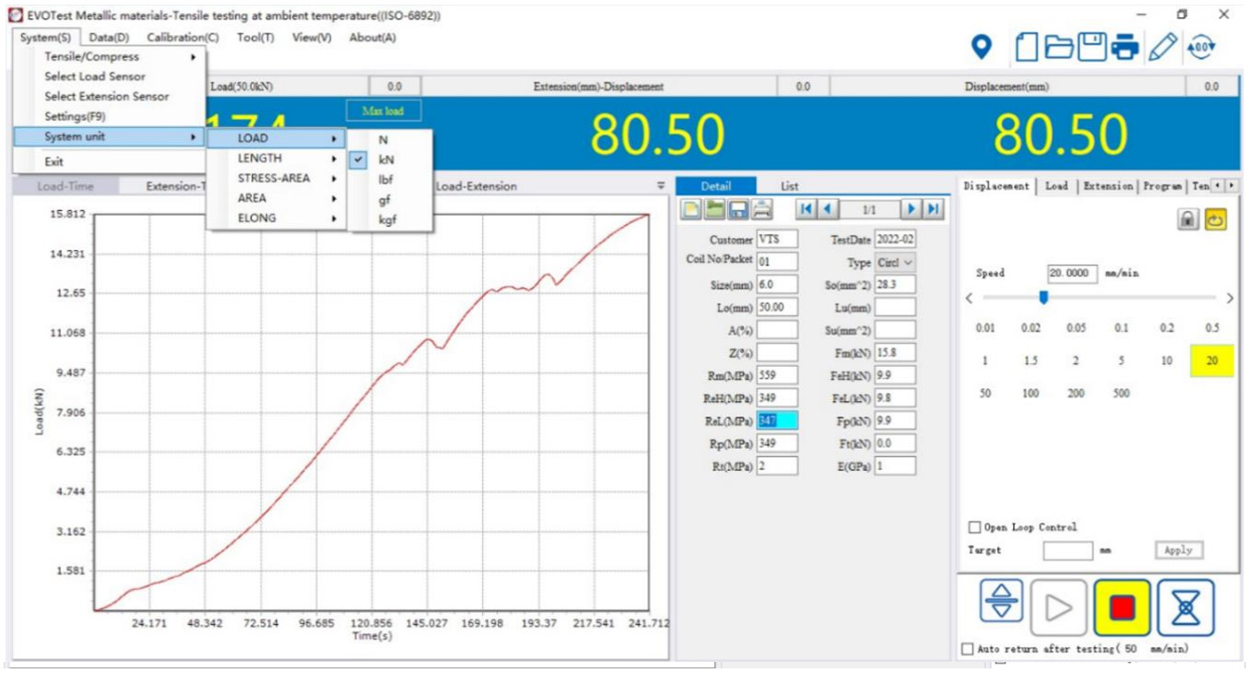
Task: Choose Select Load Sensor menu item
Action: tap(110, 77)
